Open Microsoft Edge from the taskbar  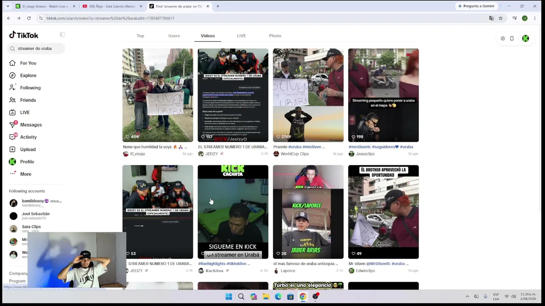click(x=278, y=297)
